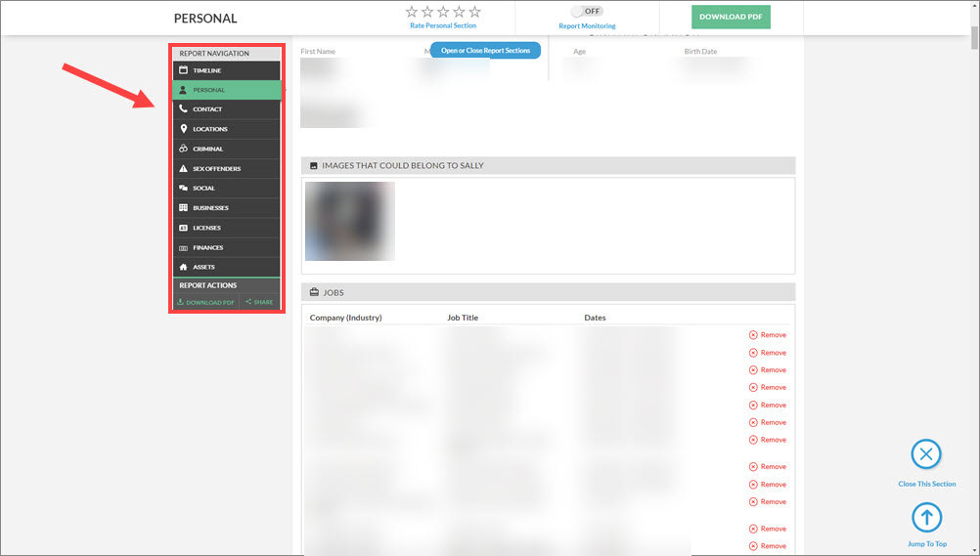Click the Contact phone icon
The width and height of the screenshot is (980, 556).
pyautogui.click(x=183, y=108)
